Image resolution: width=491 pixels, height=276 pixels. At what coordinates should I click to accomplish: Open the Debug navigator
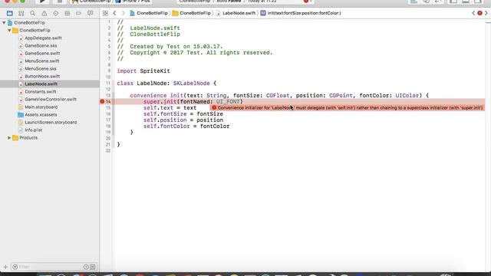point(67,13)
